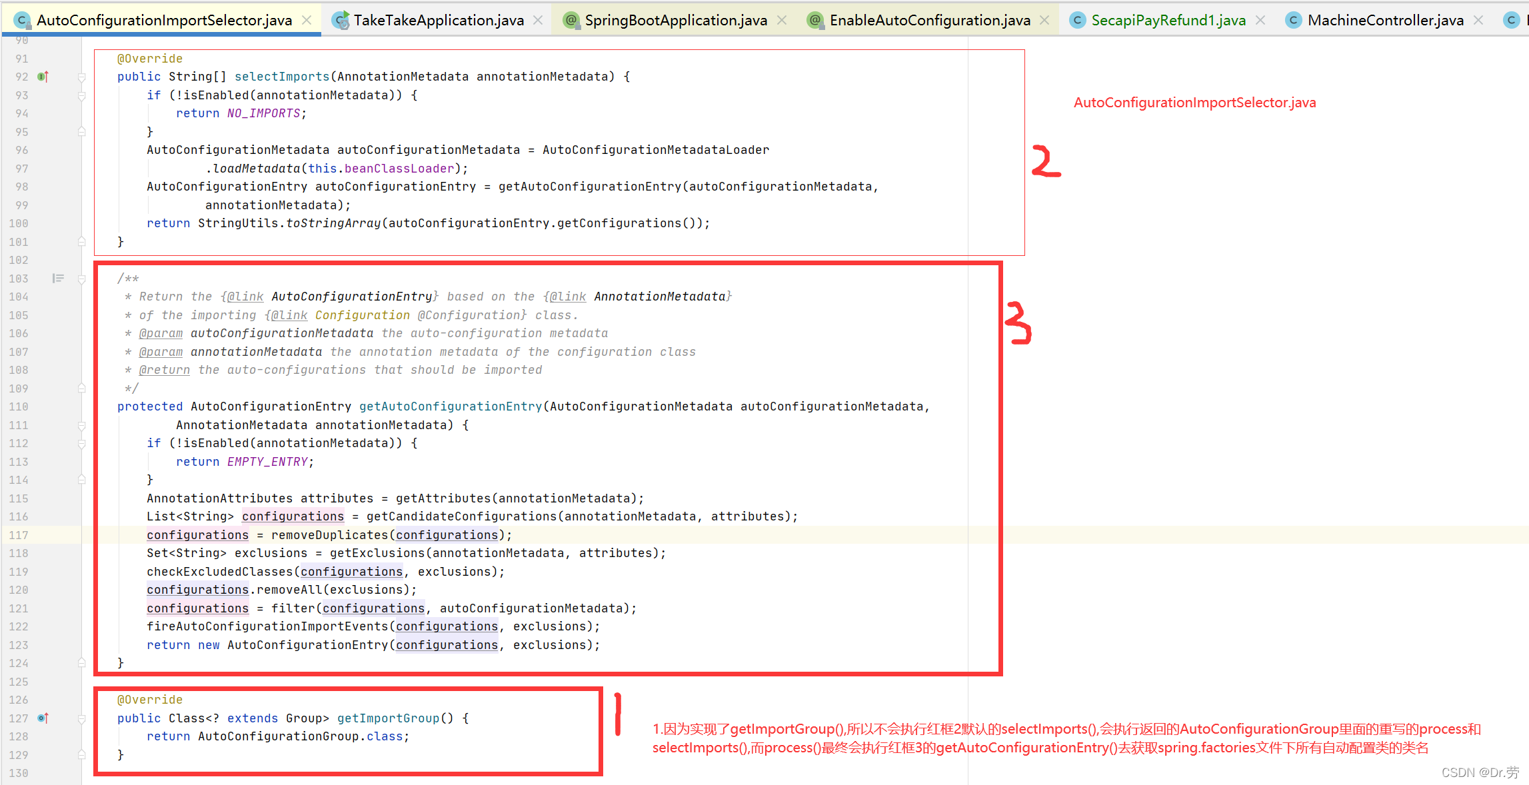Viewport: 1529px width, 785px height.
Task: Toggle rendered Javadoc view icon at line 103
Action: 58,278
